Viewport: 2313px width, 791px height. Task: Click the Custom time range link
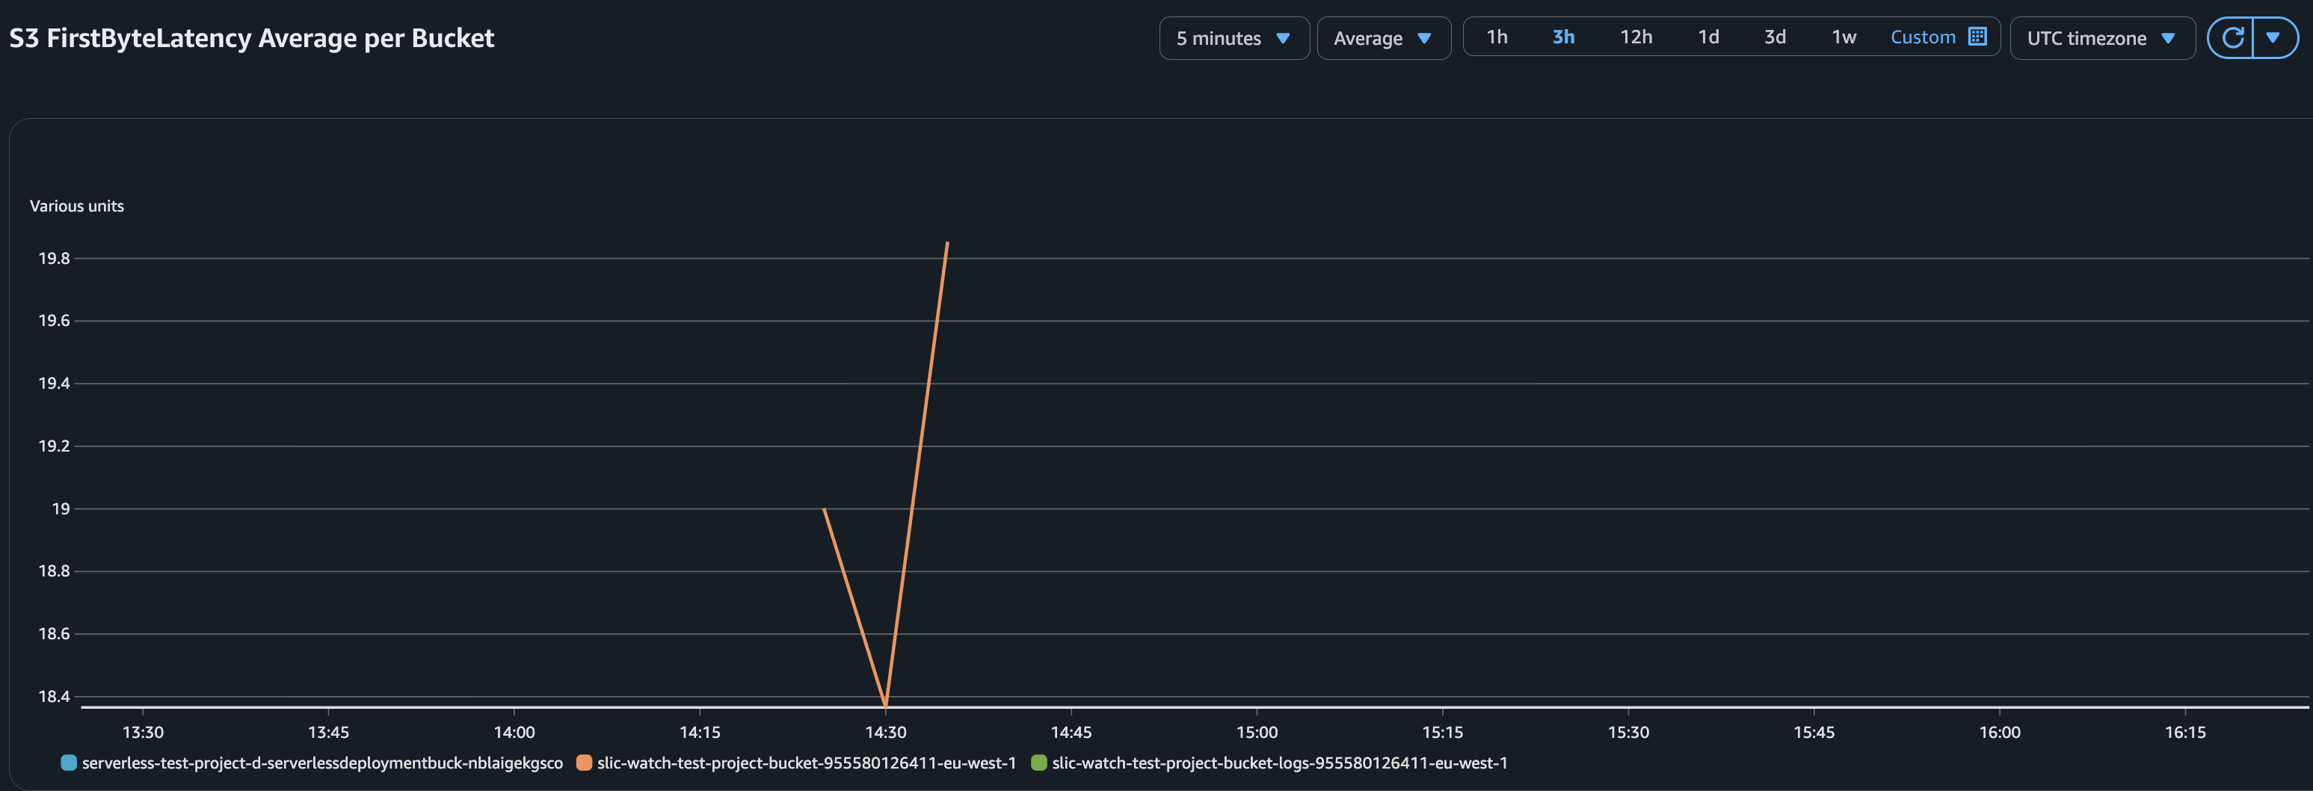1923,37
